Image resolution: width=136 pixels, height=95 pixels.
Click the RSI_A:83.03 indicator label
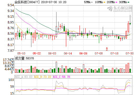pyautogui.click(x=24, y=77)
